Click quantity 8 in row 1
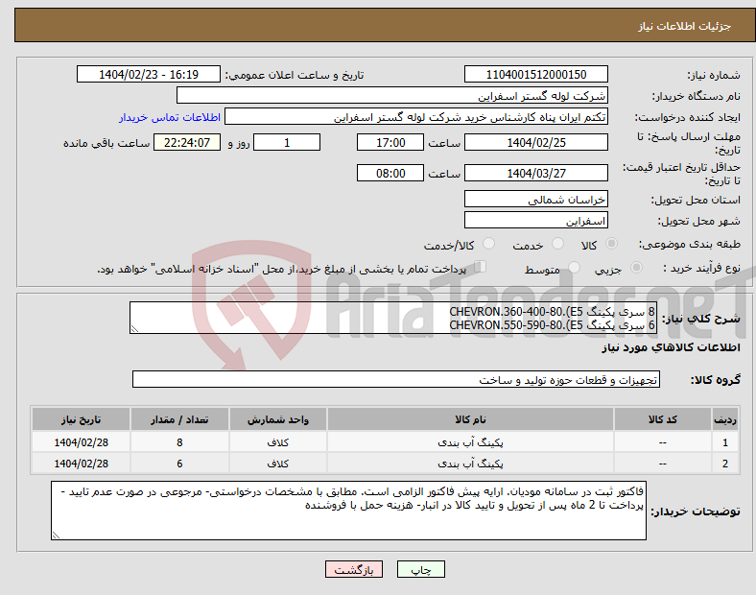Image resolution: width=756 pixels, height=595 pixels. pos(179,442)
